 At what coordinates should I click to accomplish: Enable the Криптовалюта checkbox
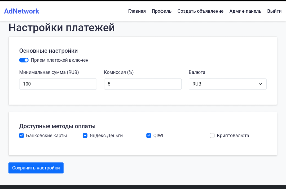[x=212, y=136]
